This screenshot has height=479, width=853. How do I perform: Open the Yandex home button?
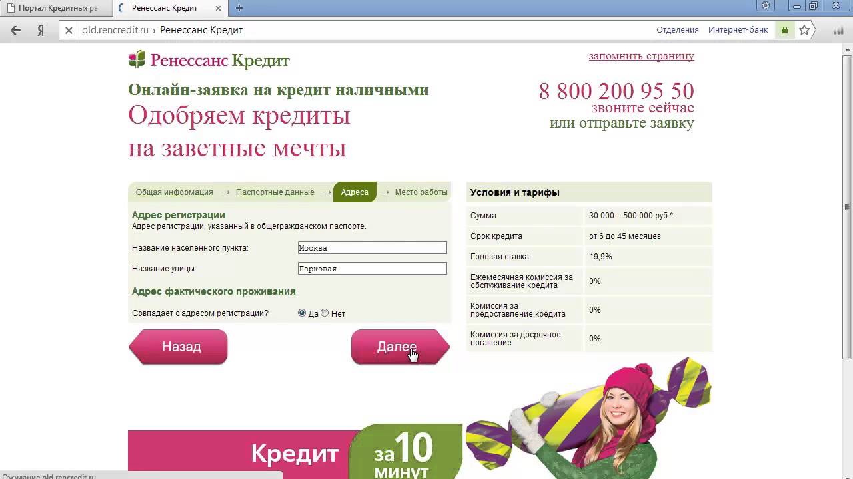coord(41,30)
